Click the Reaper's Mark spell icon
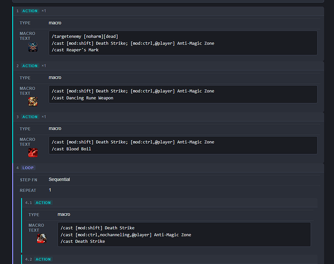Image resolution: width=334 pixels, height=264 pixels. (x=33, y=47)
